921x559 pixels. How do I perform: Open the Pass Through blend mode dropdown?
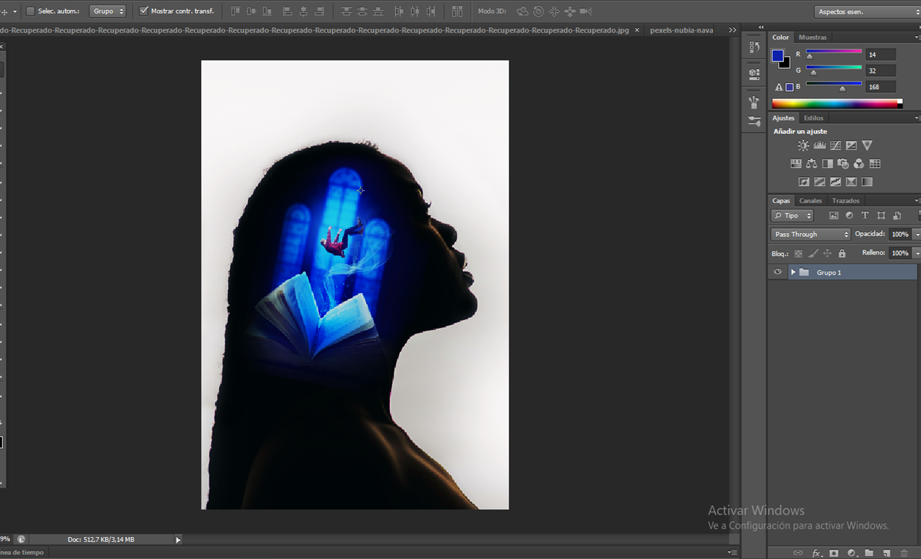[811, 235]
